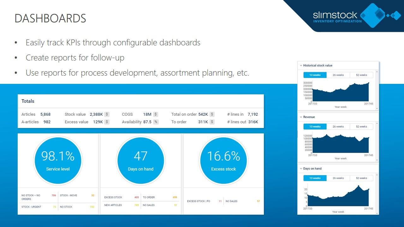Viewport: 404px width, 227px height.
Task: Switch Days on hand to 26 weeks
Action: pos(338,178)
